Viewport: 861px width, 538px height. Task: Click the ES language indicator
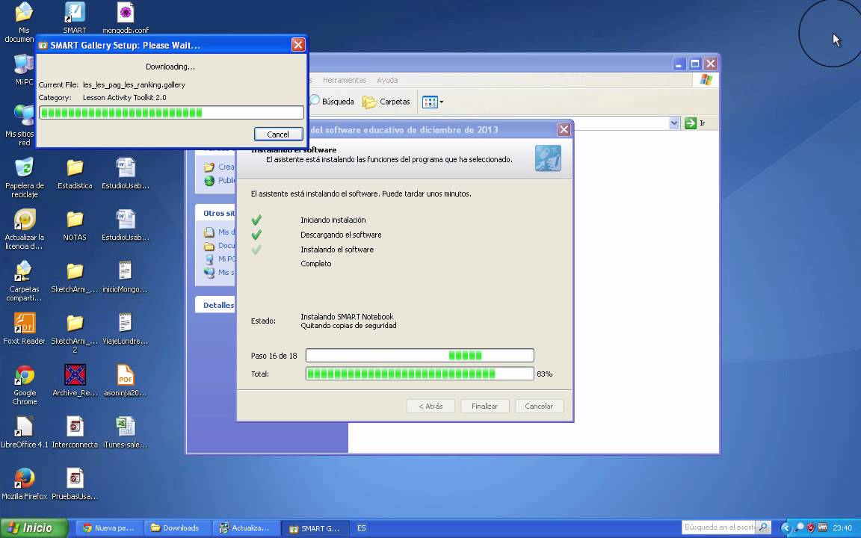pyautogui.click(x=361, y=528)
